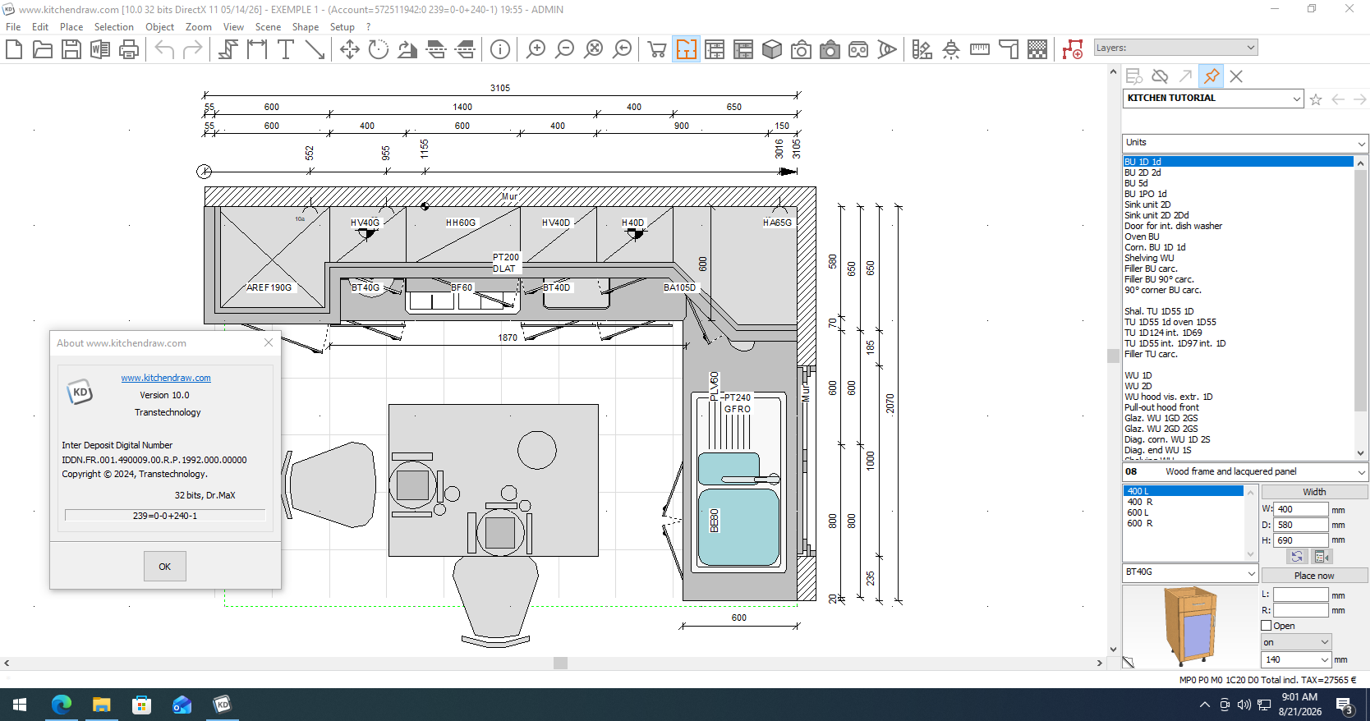Image resolution: width=1370 pixels, height=721 pixels.
Task: Open www.kitchendraw.com link in About dialog
Action: click(166, 378)
